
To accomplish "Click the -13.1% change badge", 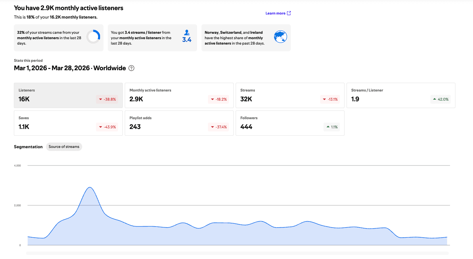I will click(x=330, y=99).
